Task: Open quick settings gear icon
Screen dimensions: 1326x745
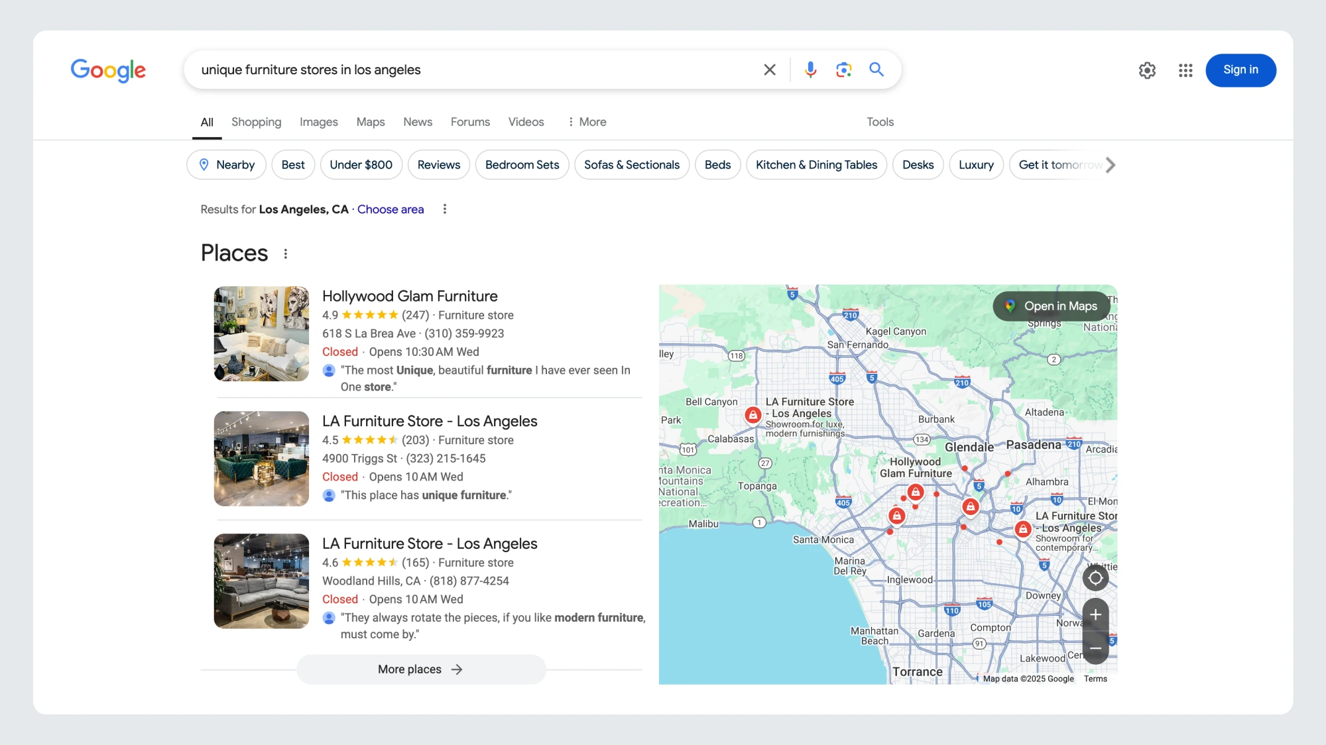Action: 1147,70
